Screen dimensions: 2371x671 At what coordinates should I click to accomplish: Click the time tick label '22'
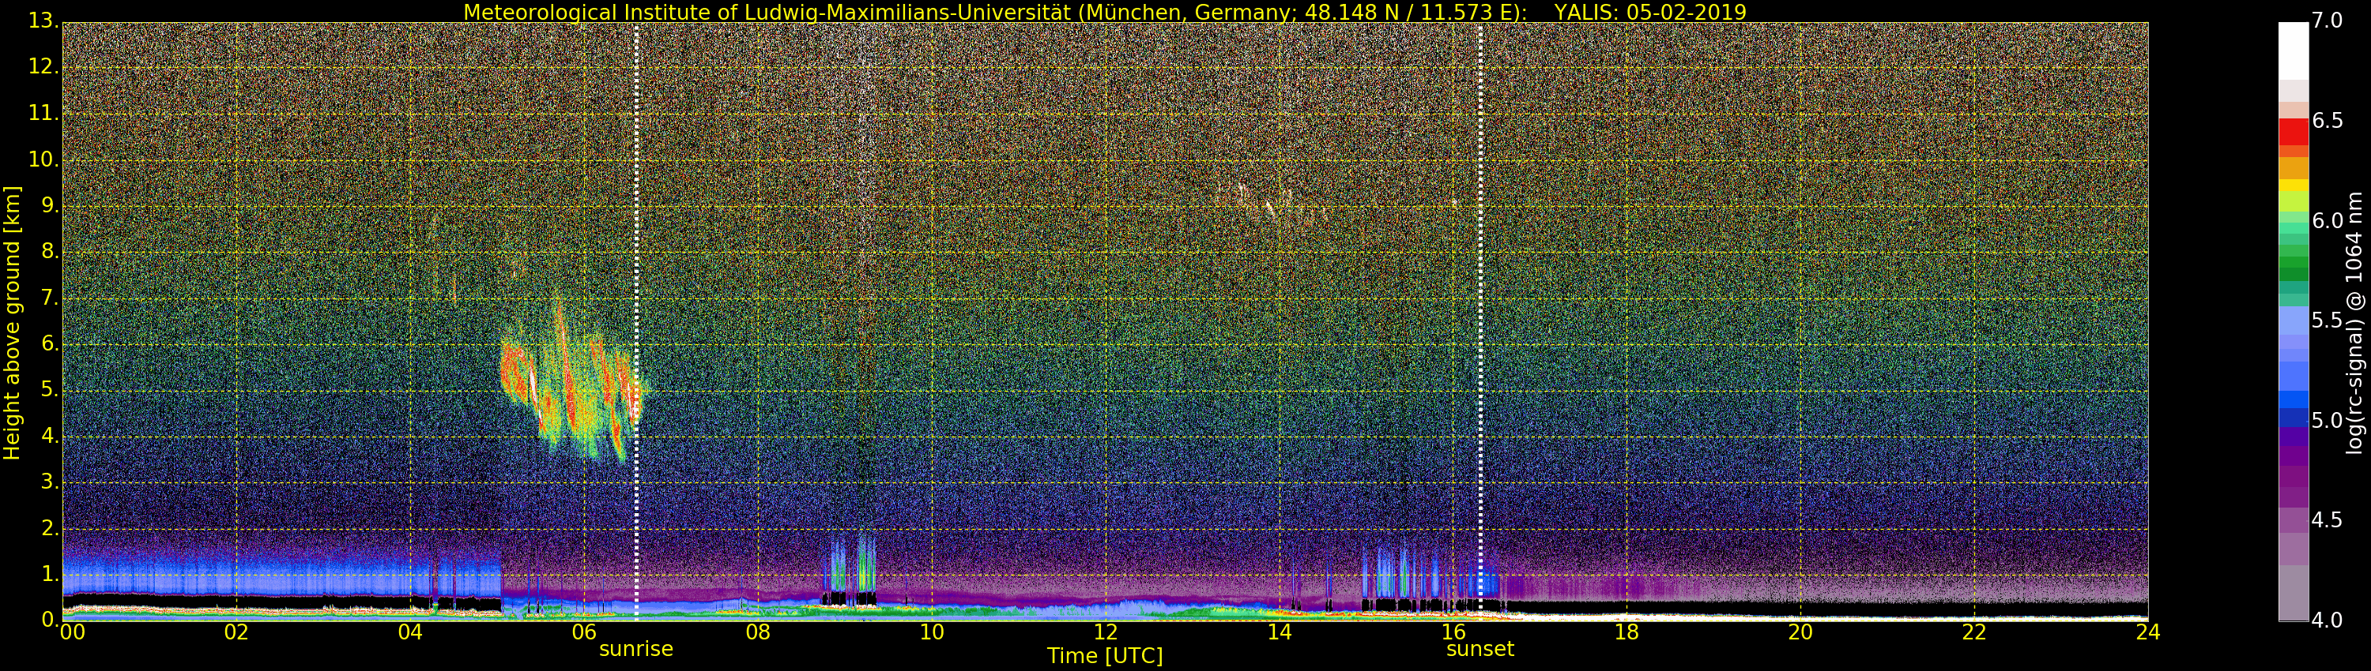pos(1974,632)
